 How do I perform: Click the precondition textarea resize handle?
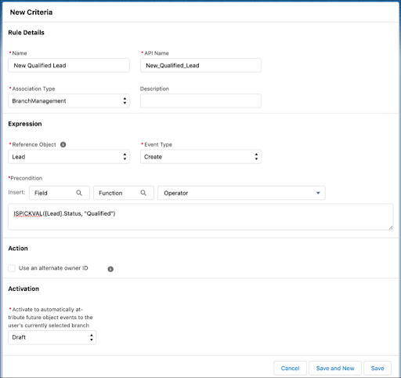pyautogui.click(x=391, y=227)
